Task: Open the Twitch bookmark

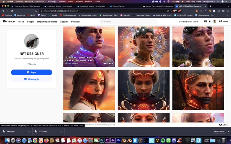Action: point(42,15)
